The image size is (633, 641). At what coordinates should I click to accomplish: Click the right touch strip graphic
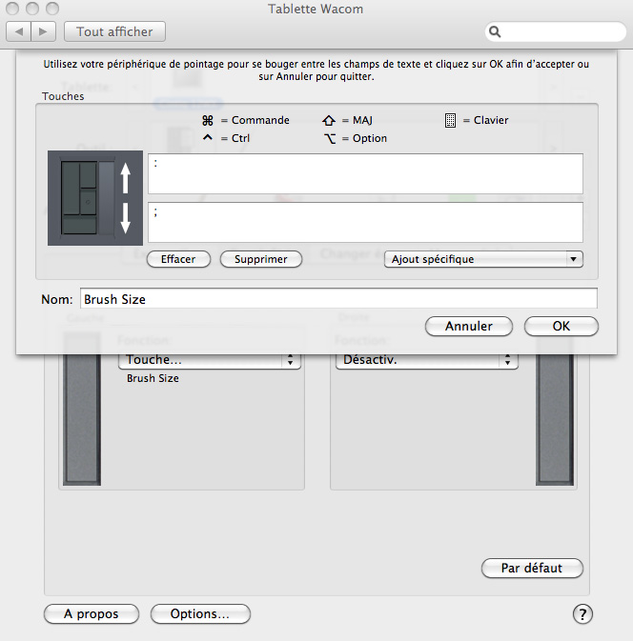(x=555, y=409)
